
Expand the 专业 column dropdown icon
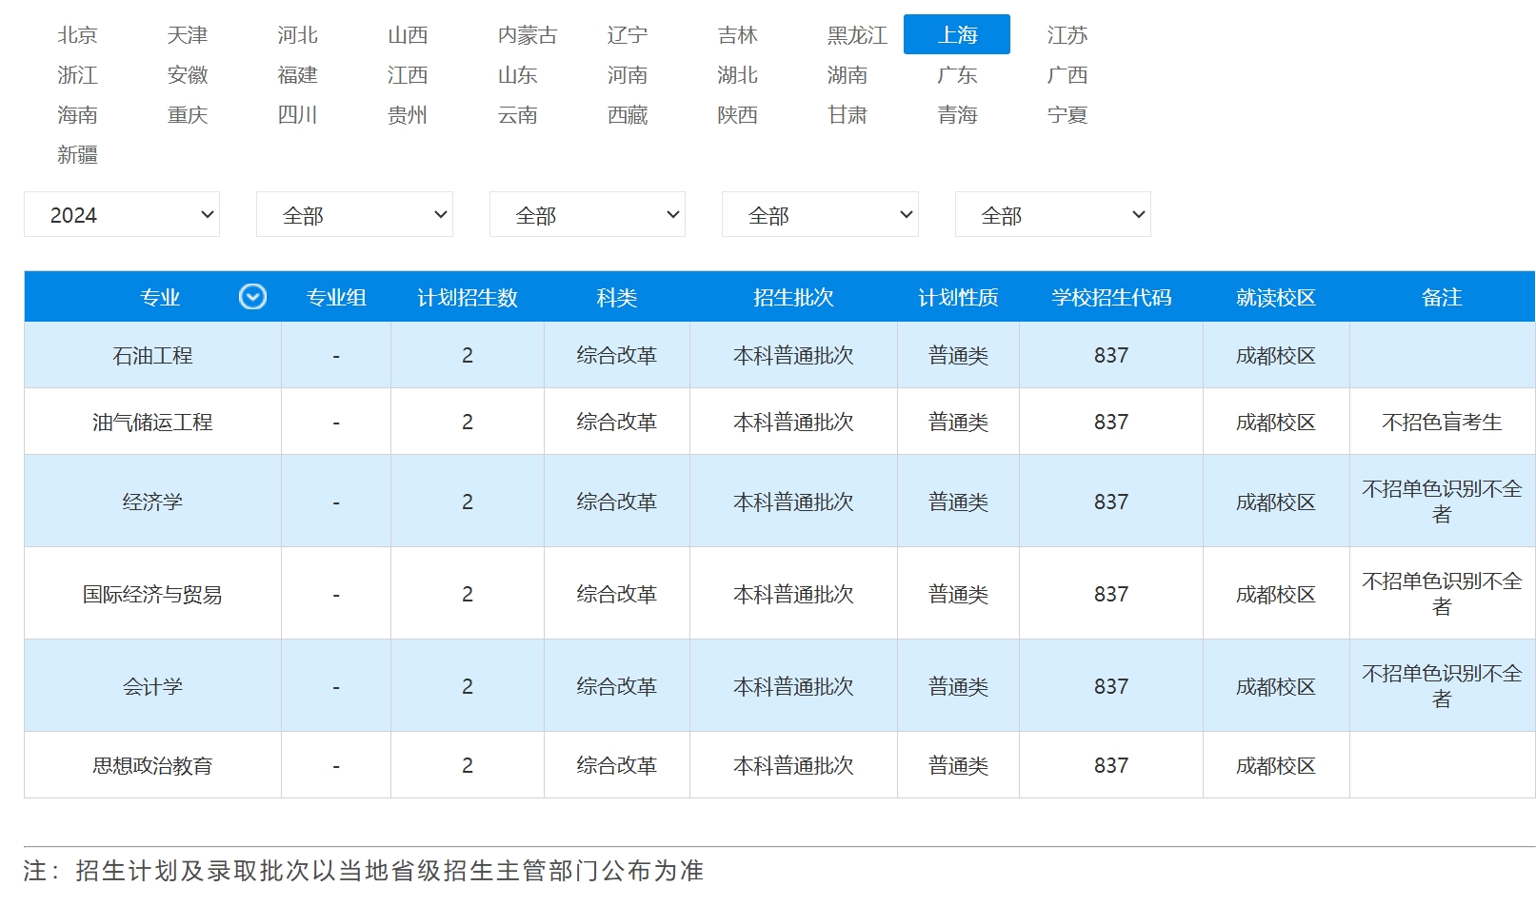tap(252, 297)
